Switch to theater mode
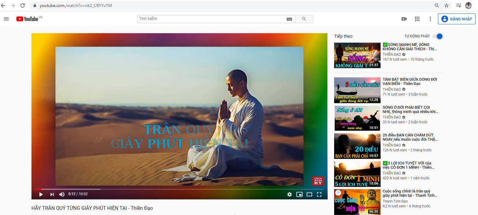 [309, 194]
